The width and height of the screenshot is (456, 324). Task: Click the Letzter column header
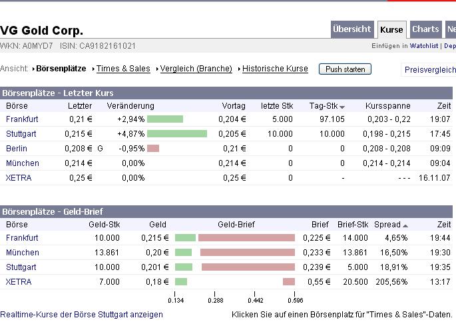80,106
